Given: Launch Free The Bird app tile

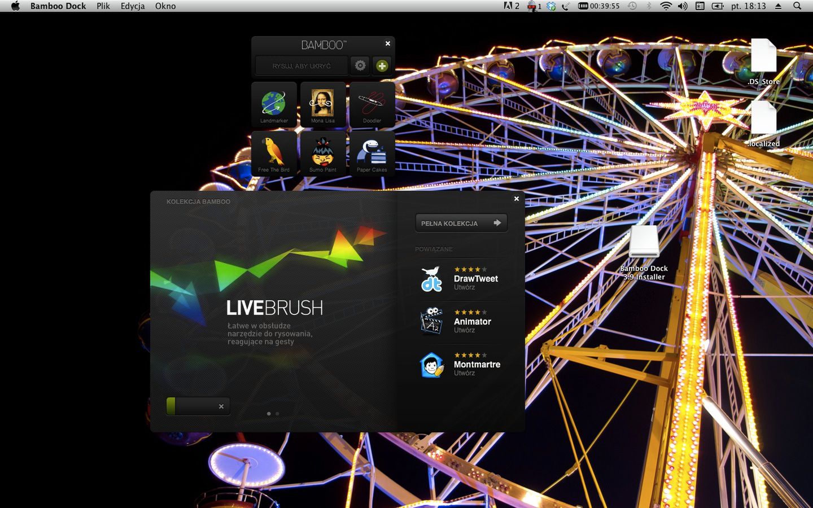Looking at the screenshot, I should [x=274, y=154].
